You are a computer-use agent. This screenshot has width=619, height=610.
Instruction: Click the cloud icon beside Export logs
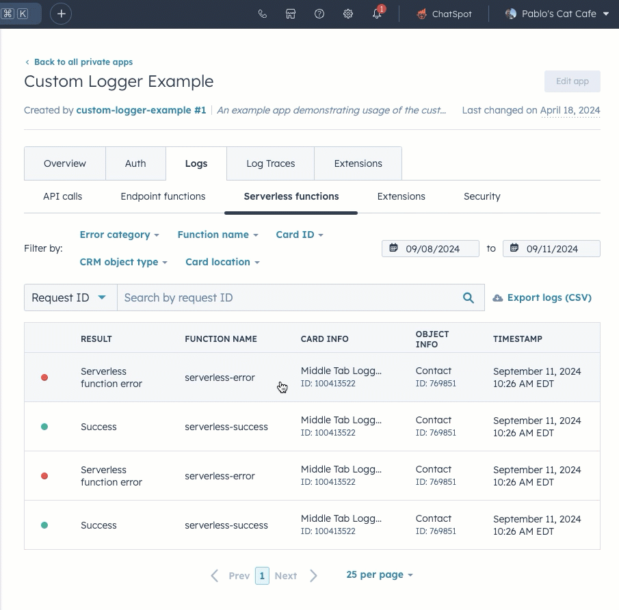tap(497, 297)
